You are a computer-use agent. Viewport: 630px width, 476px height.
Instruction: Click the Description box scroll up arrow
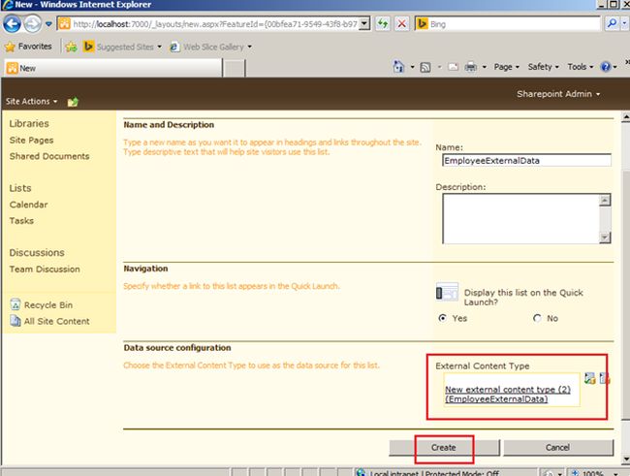point(605,200)
